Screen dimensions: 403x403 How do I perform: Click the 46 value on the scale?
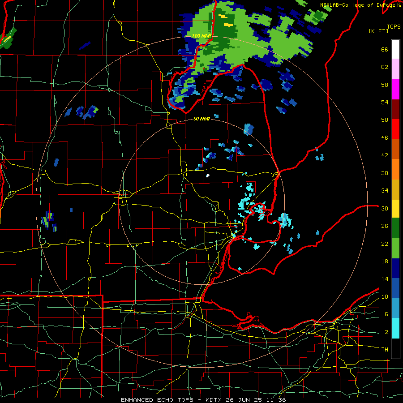[x=385, y=137]
